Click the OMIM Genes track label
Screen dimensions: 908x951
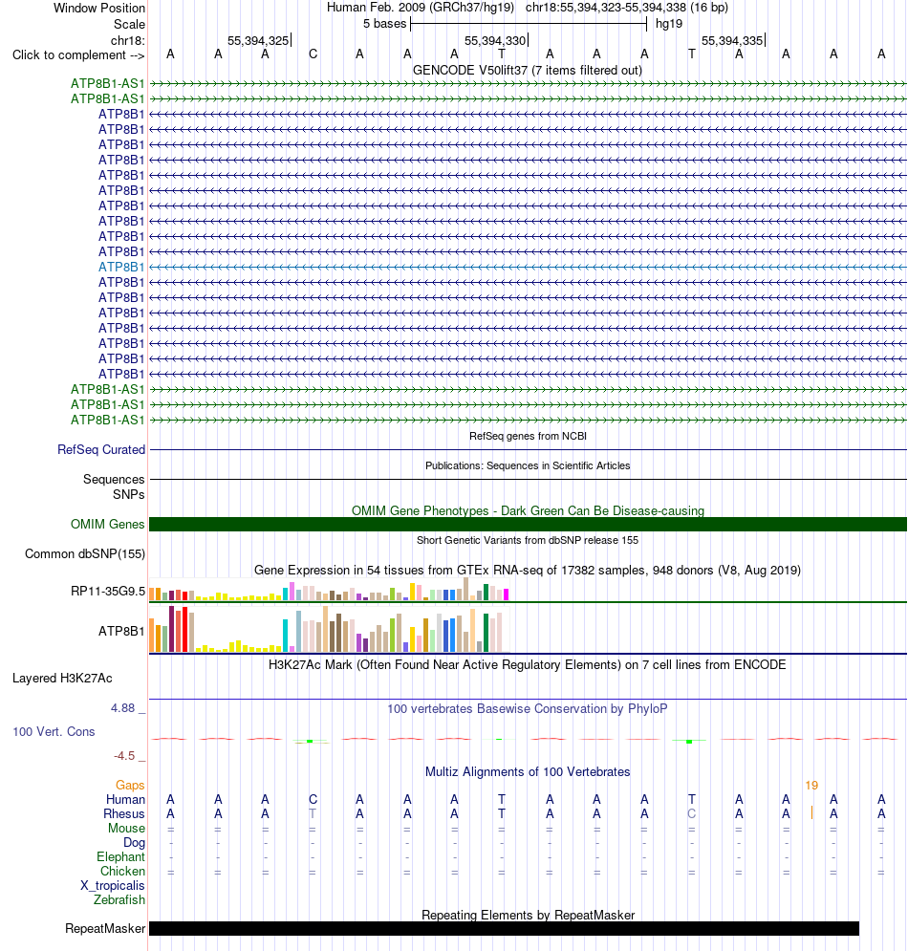point(107,524)
